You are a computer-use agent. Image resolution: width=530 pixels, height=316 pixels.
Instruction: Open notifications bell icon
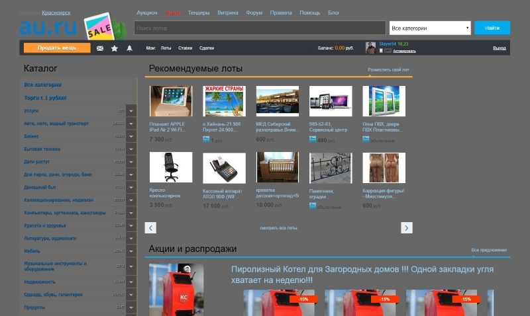tap(129, 48)
